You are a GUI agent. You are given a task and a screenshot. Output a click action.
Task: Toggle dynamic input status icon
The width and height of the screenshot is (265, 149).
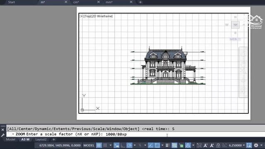tap(116, 145)
